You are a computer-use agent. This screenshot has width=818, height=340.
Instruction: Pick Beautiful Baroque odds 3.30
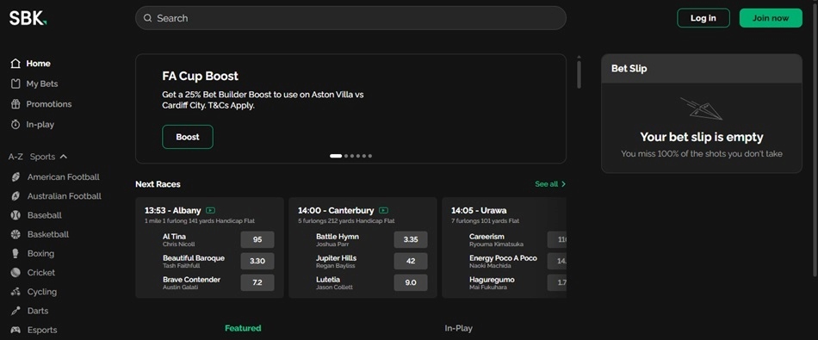(257, 262)
